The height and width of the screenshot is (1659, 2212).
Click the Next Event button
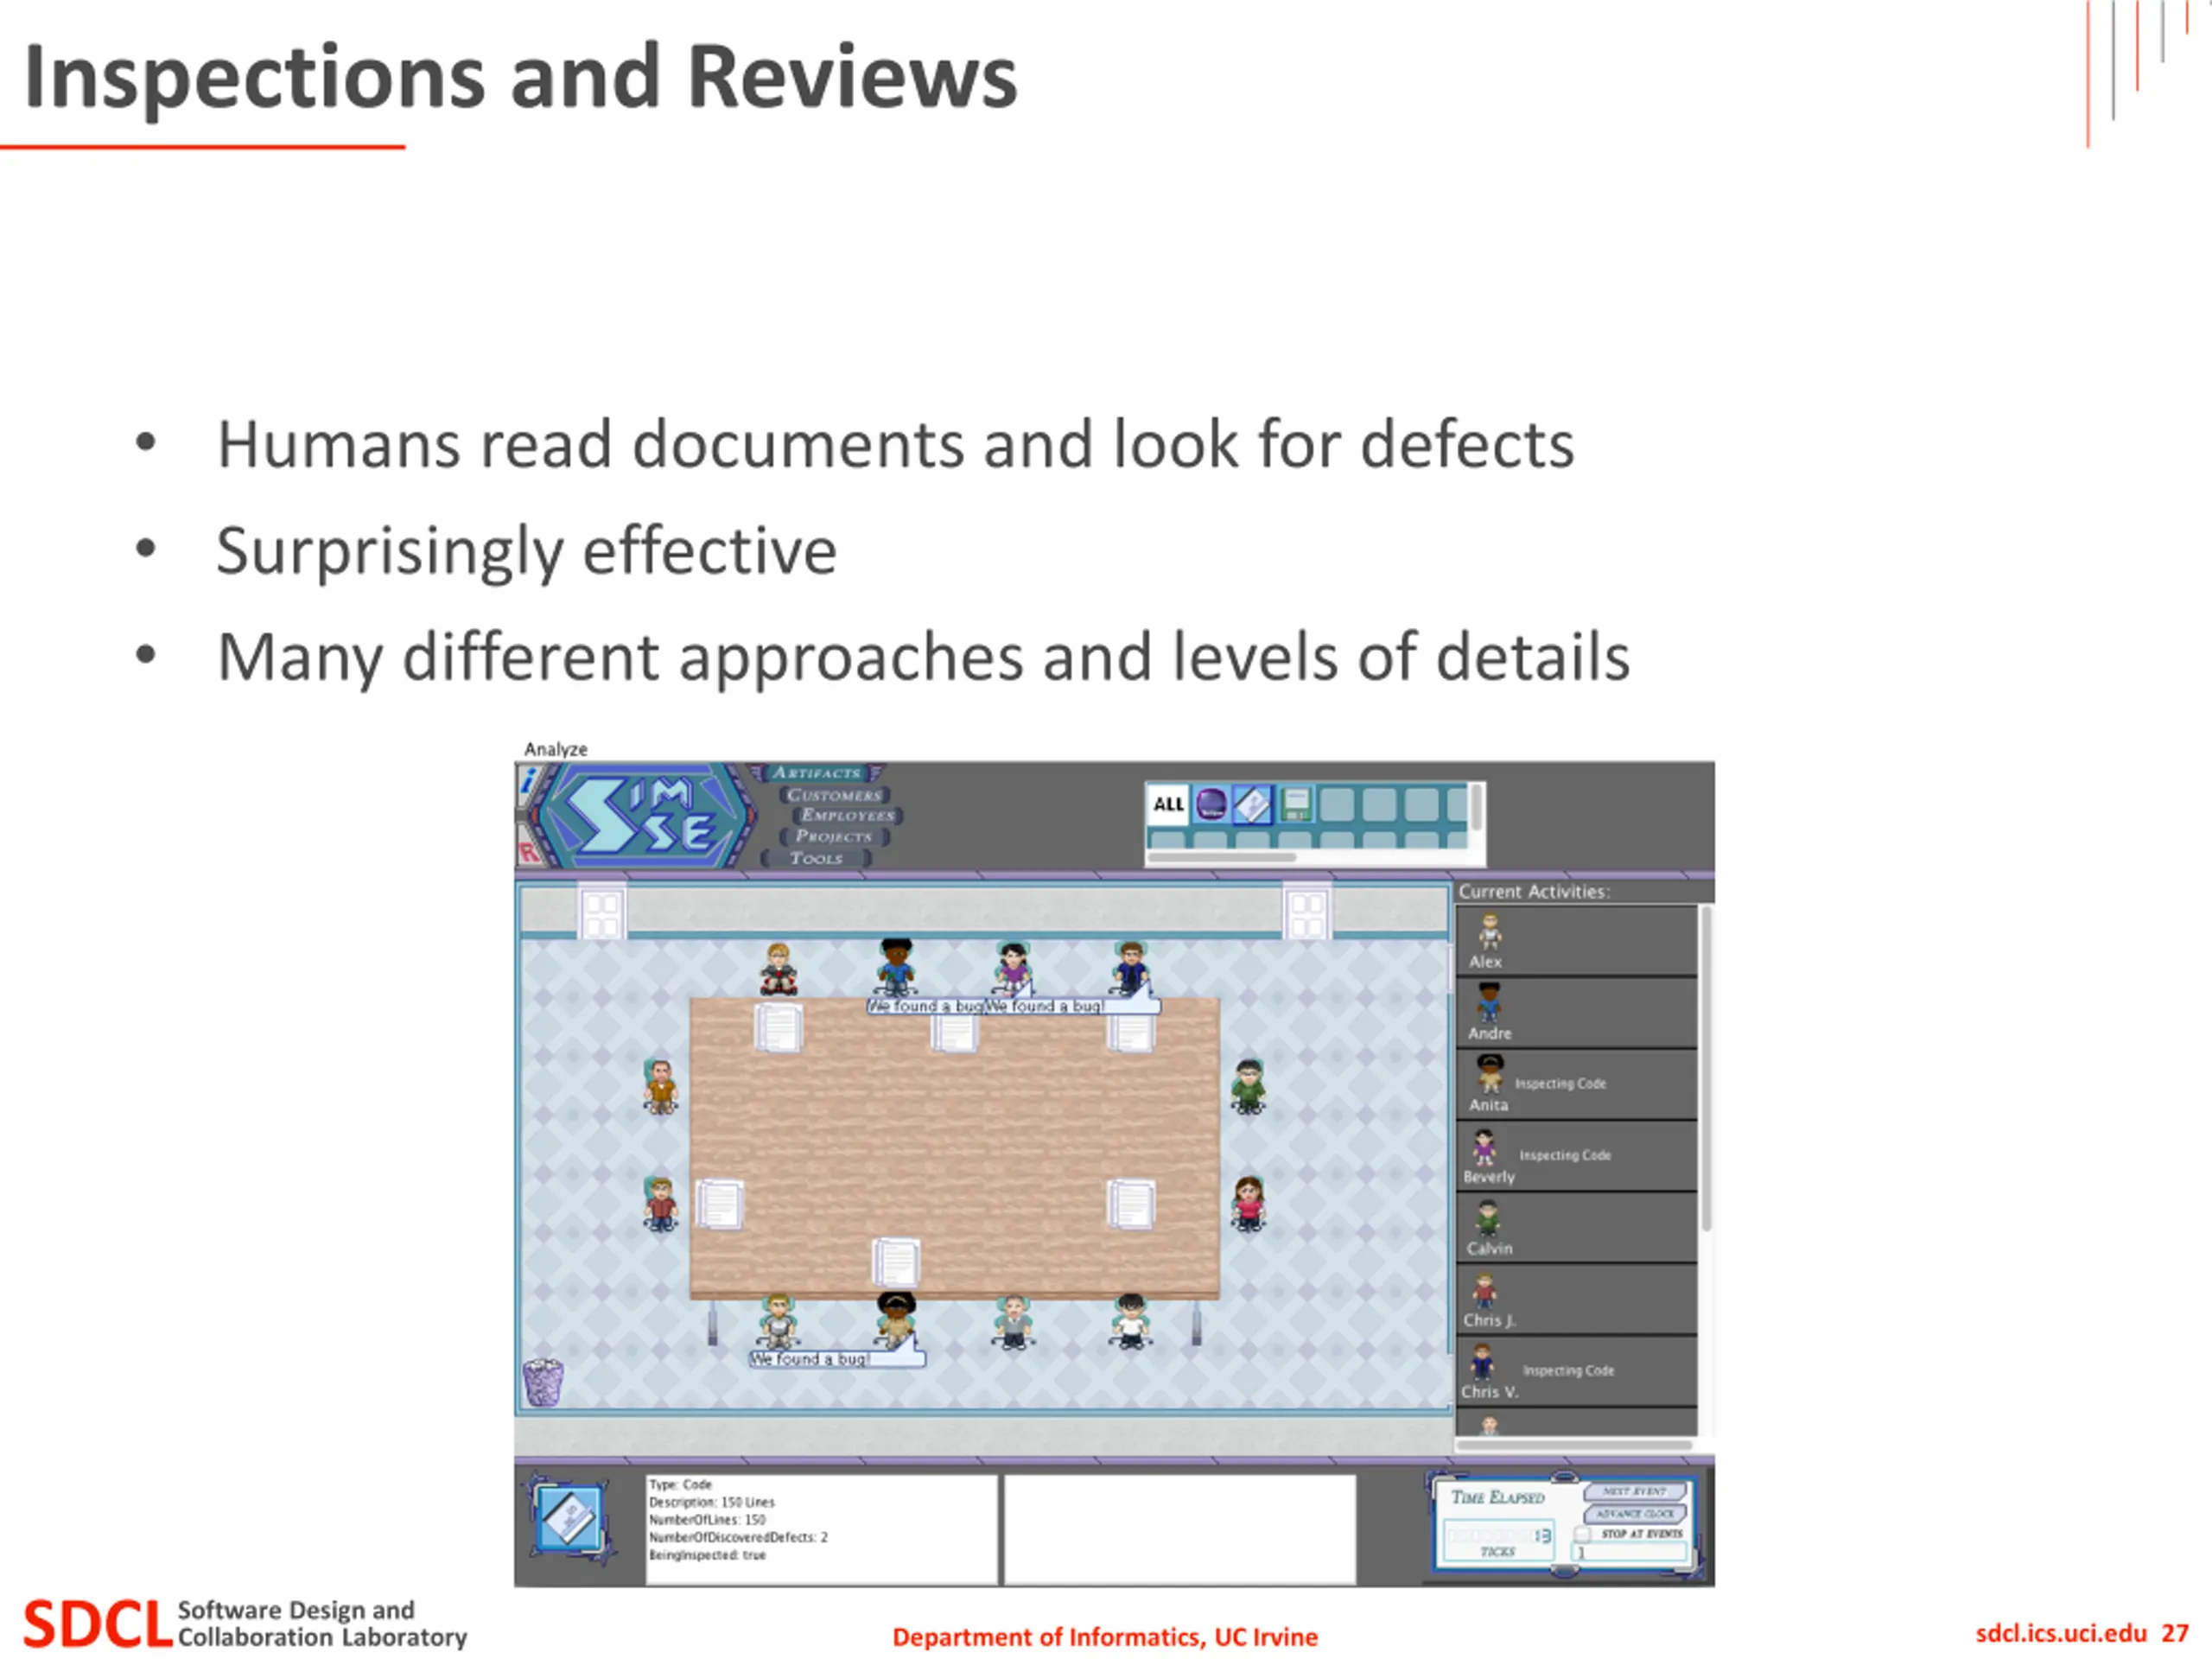[x=1634, y=1491]
